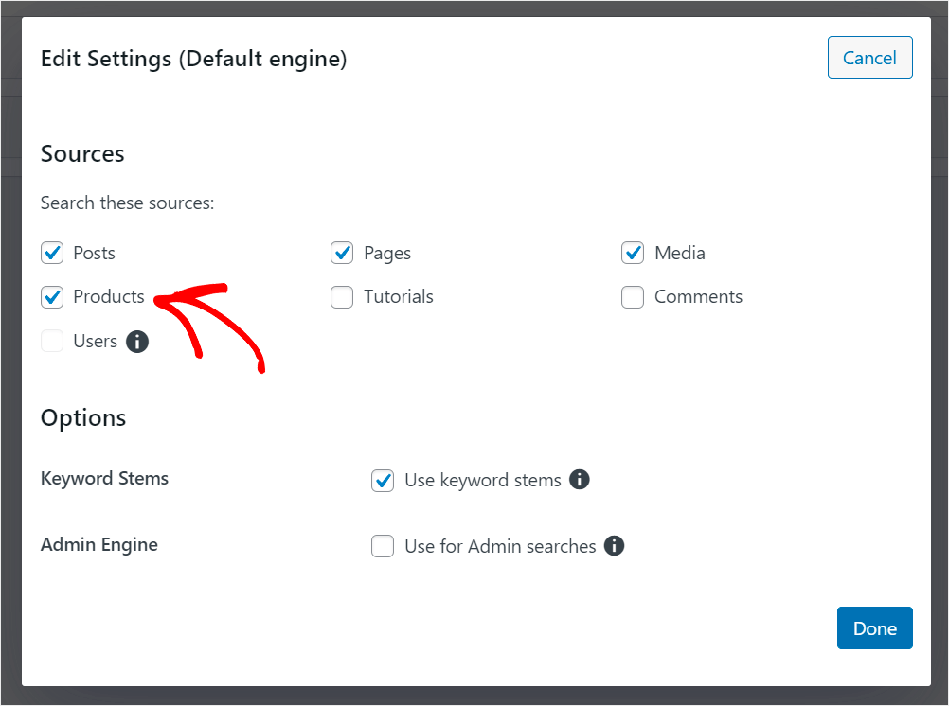
Task: Click the blue Done button
Action: click(874, 628)
